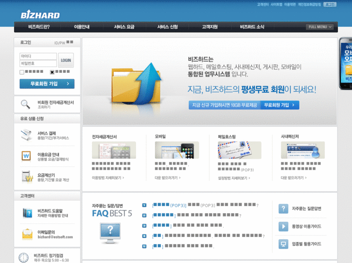The width and height of the screenshot is (352, 263).
Task: Open the 이용안내 menu
Action: pos(82,27)
